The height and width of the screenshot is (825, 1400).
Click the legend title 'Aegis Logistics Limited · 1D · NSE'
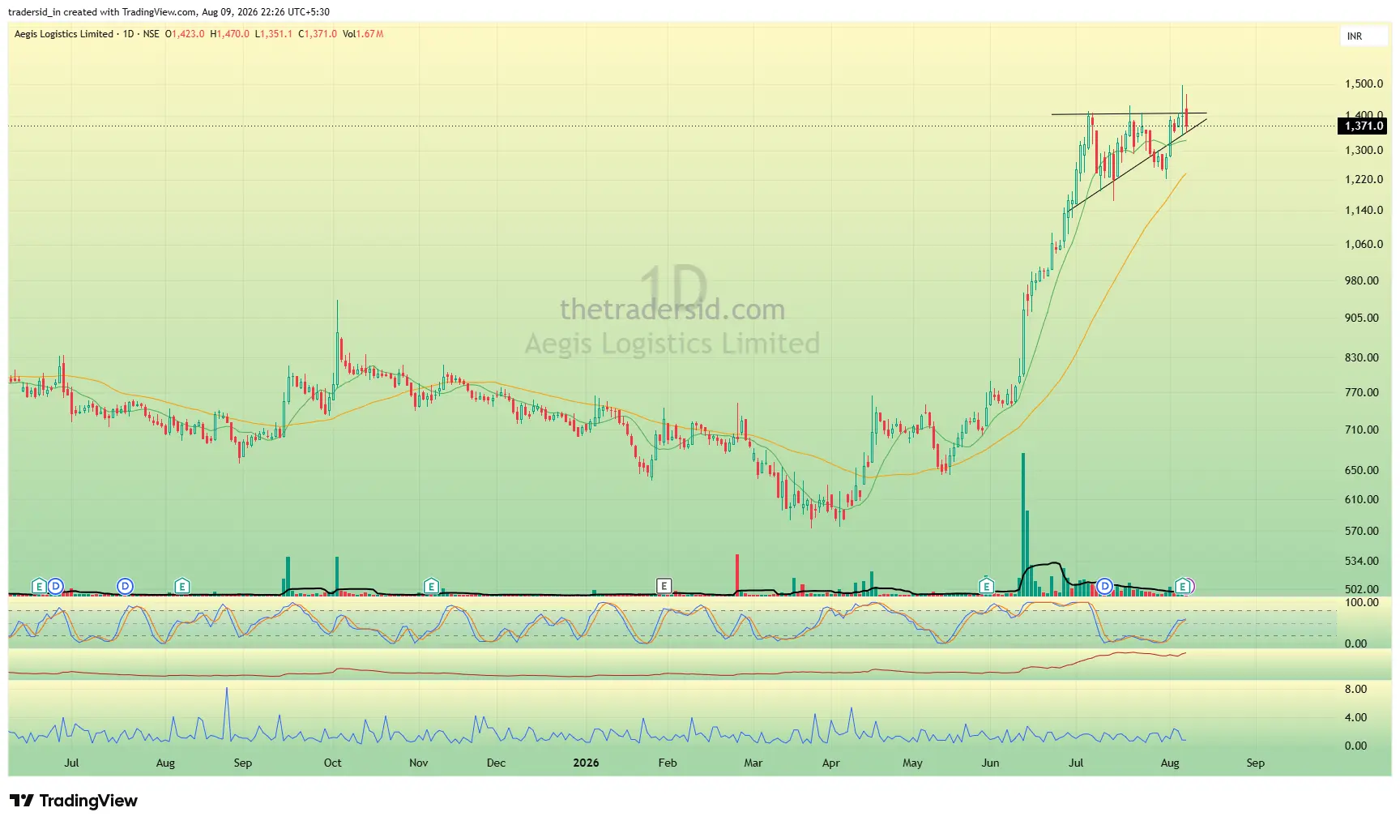[87, 34]
